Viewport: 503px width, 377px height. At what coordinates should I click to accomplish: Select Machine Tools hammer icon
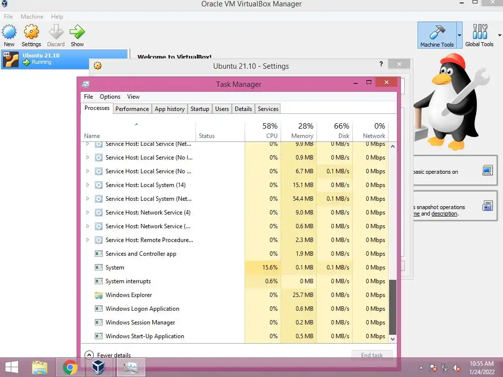(x=437, y=32)
